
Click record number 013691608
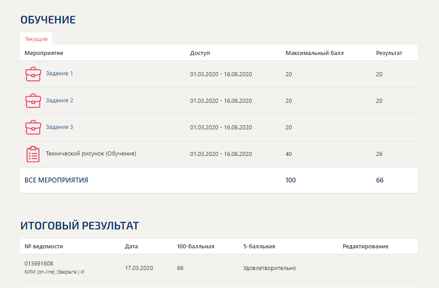(x=39, y=263)
